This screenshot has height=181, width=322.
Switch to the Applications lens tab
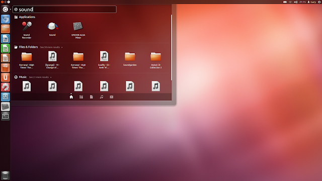tap(82, 97)
